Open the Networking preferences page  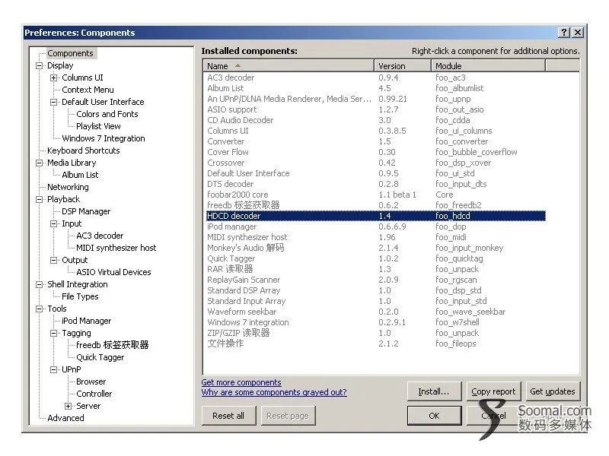tap(68, 187)
